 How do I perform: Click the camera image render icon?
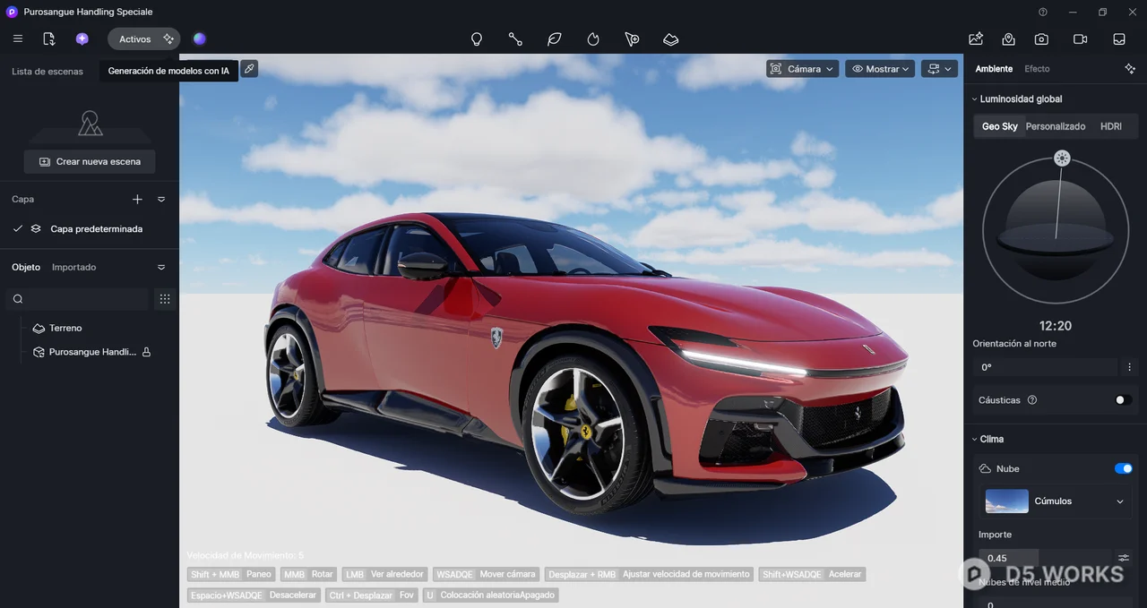point(1041,39)
